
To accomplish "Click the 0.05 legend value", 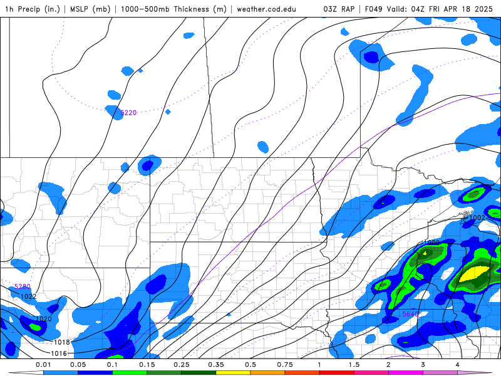I will pos(78,365).
